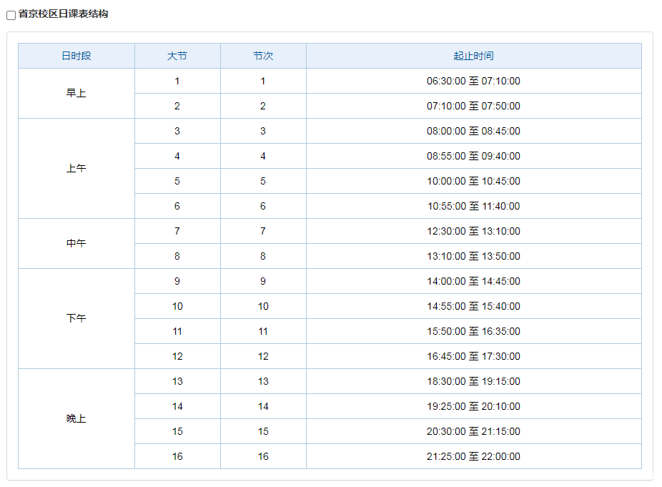
Task: Select the 晚上 period cell
Action: tap(76, 419)
